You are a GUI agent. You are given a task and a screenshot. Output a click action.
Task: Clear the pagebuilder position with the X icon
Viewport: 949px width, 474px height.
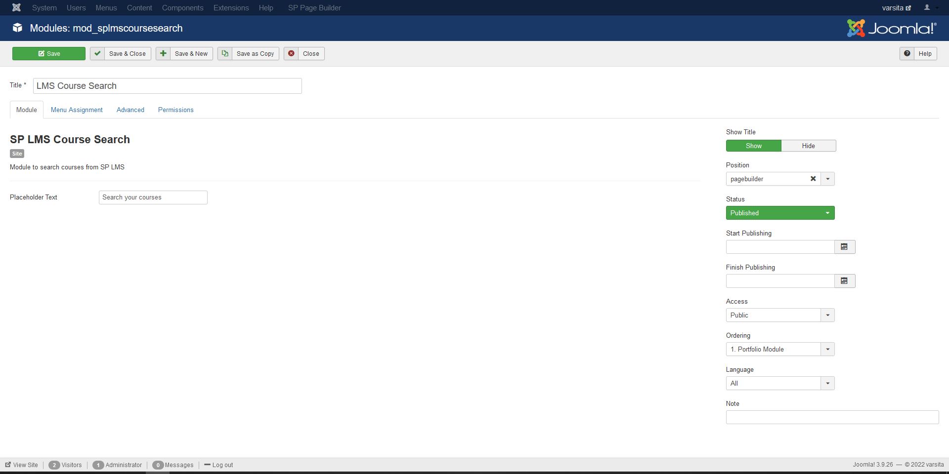tap(813, 179)
